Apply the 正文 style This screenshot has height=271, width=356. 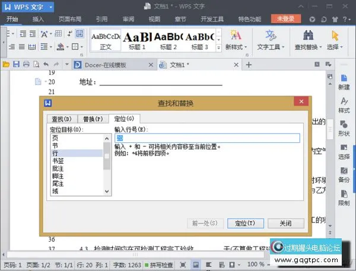click(106, 40)
